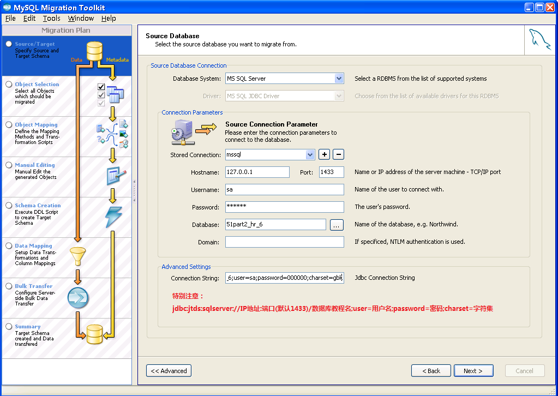The height and width of the screenshot is (396, 558).
Task: Click the Connection Parameters group label
Action: point(192,112)
